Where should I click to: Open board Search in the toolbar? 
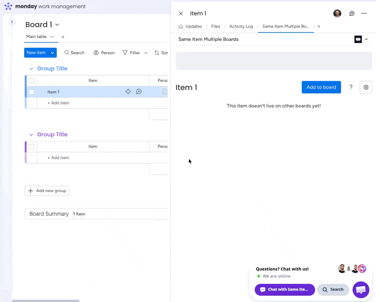[x=74, y=53]
